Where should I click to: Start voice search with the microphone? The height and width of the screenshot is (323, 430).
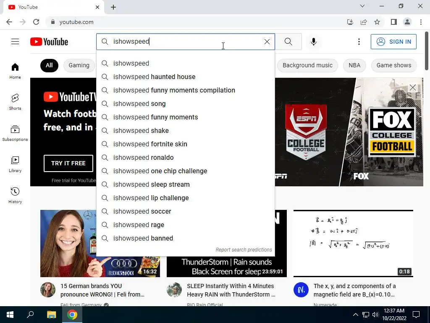313,42
